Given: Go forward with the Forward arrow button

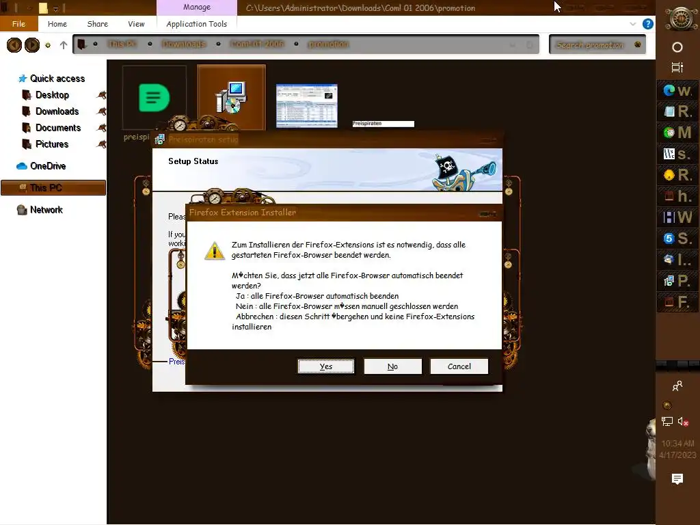Looking at the screenshot, I should pyautogui.click(x=31, y=44).
